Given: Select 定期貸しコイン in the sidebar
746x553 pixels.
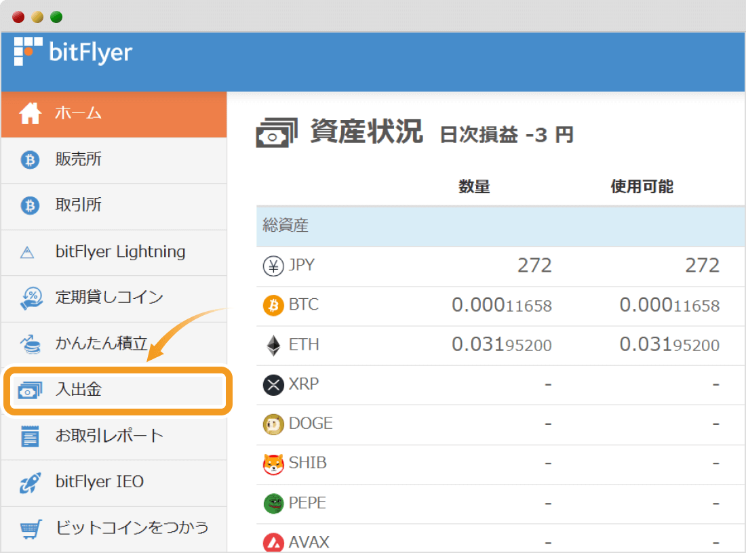Looking at the screenshot, I should click(114, 299).
